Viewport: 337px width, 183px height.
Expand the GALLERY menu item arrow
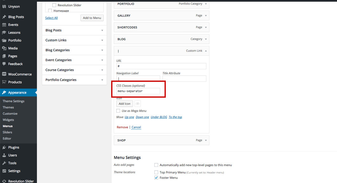(x=206, y=16)
